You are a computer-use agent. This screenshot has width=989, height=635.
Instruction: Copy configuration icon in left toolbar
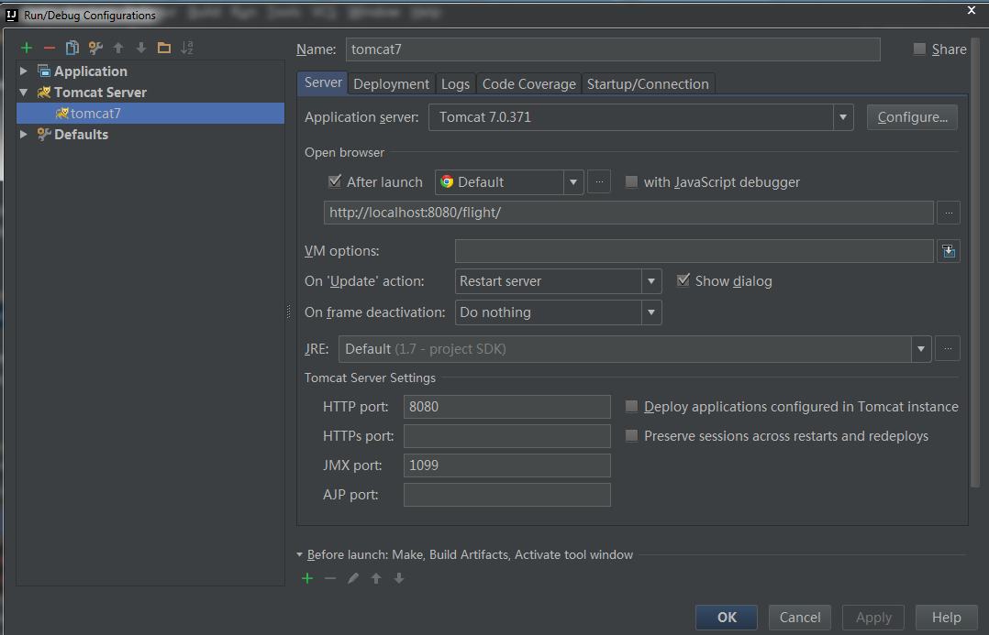72,48
